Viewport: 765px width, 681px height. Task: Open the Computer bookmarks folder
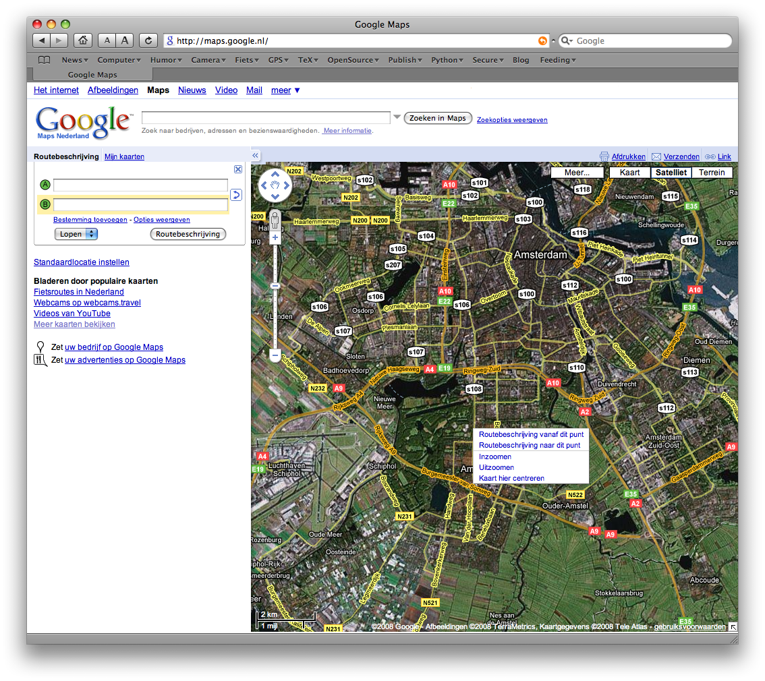[119, 60]
